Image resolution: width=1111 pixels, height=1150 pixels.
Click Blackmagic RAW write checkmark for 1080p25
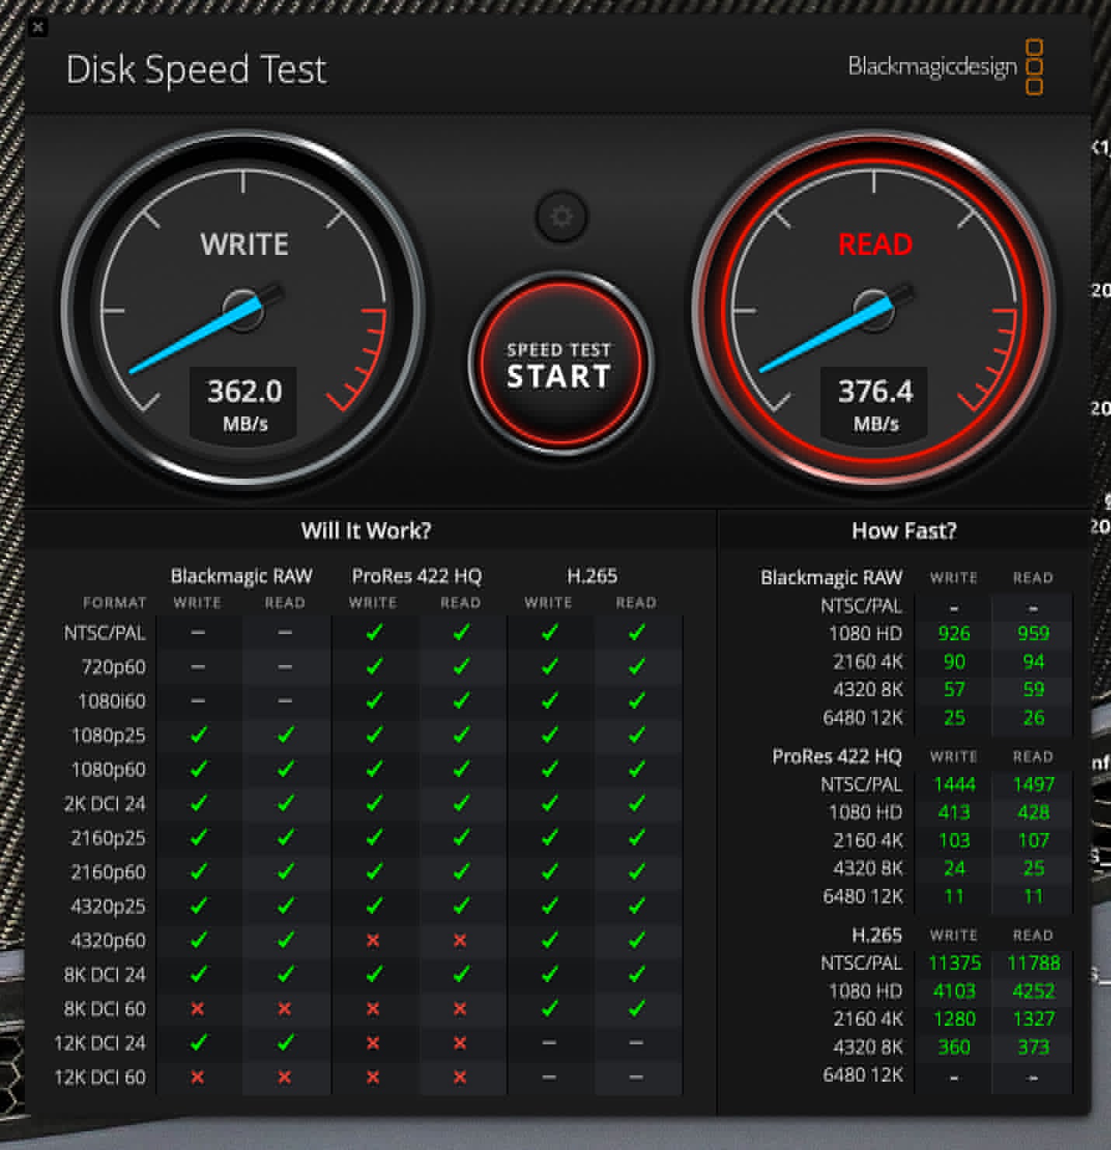coord(198,734)
